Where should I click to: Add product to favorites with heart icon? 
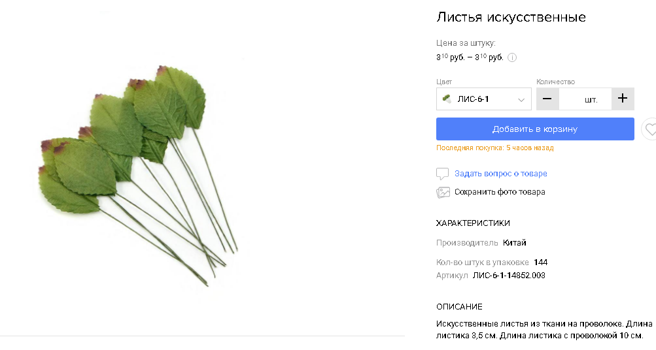tap(649, 129)
